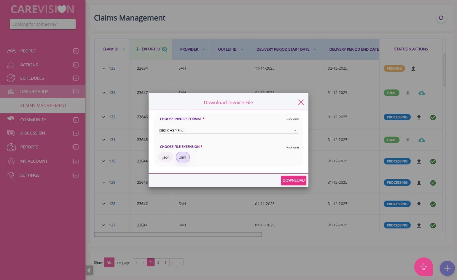Go to page 3 of claims
This screenshot has height=280, width=457.
point(165,263)
